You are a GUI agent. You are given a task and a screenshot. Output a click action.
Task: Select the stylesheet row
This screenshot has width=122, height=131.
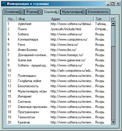[x=59, y=24]
